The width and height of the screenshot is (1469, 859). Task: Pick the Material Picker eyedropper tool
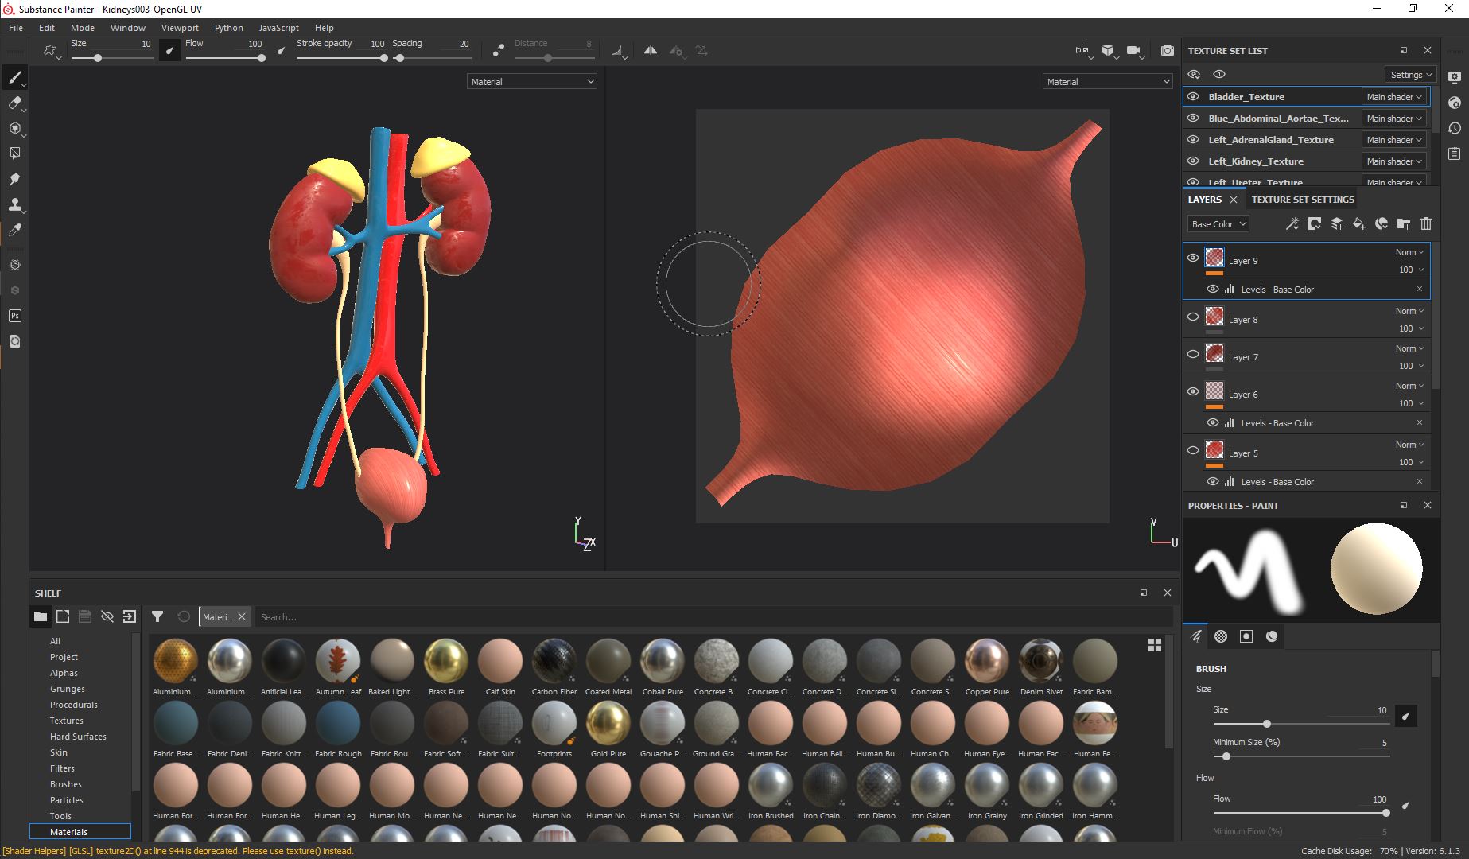[x=14, y=230]
